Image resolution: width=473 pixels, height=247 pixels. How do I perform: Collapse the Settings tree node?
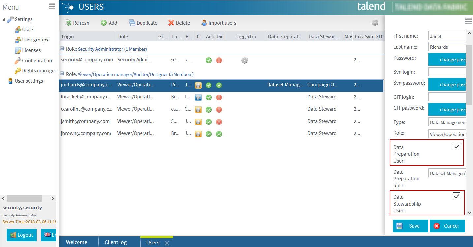click(4, 19)
